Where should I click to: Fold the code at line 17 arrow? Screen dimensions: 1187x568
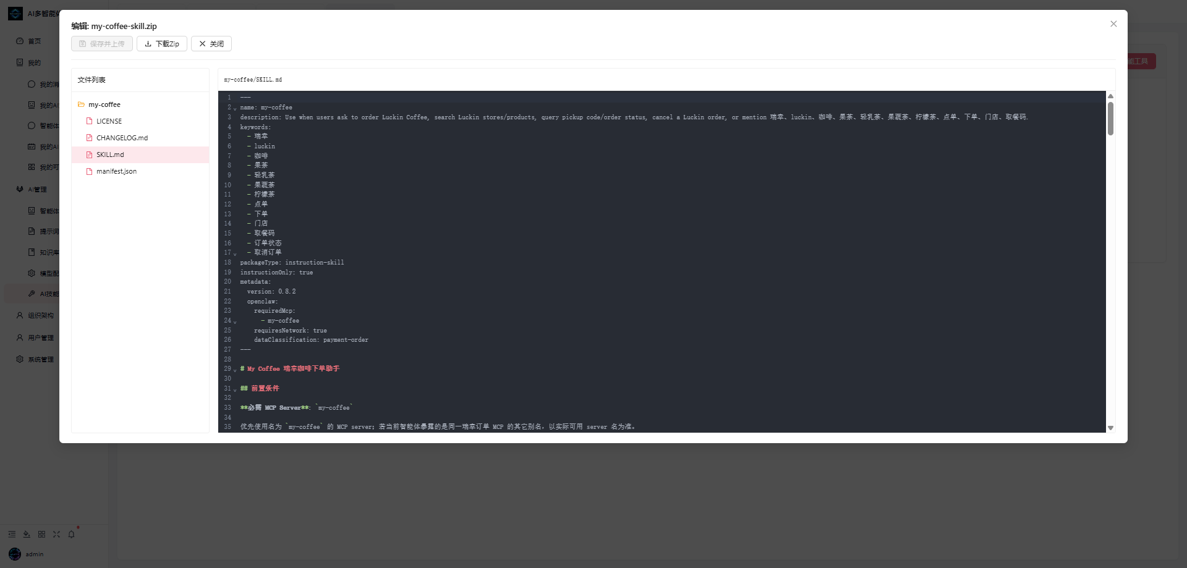[x=235, y=253]
